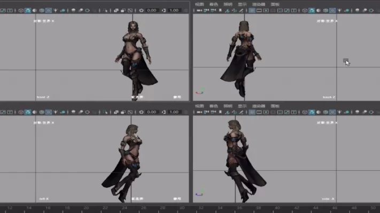
Task: Click gamma field 1.00 in left X panel
Action: [x=174, y=112]
